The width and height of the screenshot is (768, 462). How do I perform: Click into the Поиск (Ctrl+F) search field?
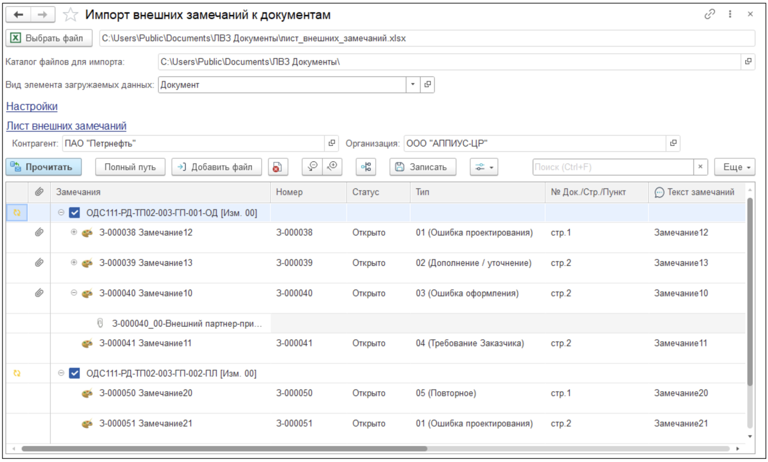coord(613,167)
